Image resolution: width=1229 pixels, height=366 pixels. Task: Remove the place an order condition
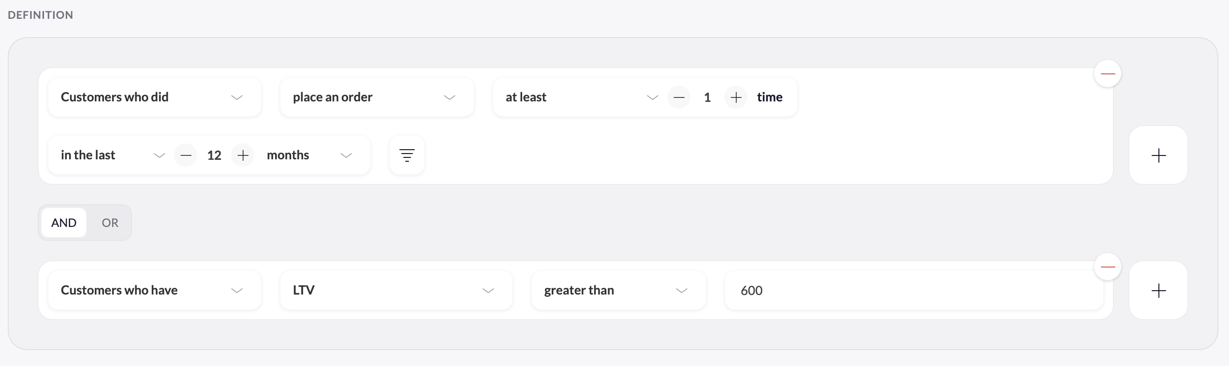click(1108, 74)
